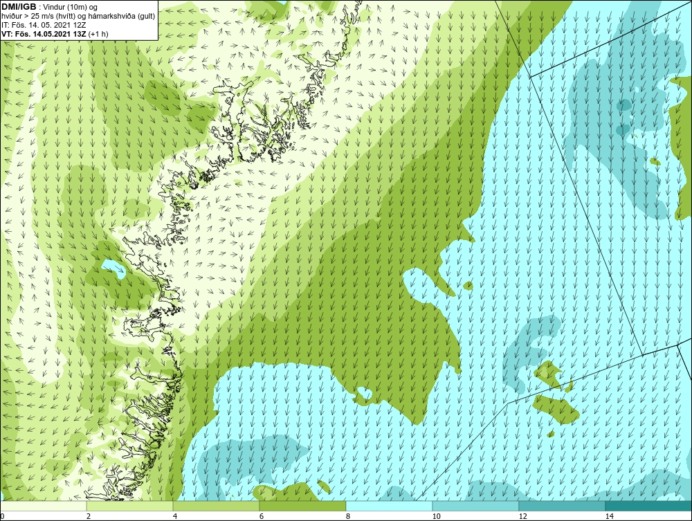The width and height of the screenshot is (692, 521).
Task: Click the 'VT: Fös. 14.05.2021 13Z' valid time line
Action: 55,33
